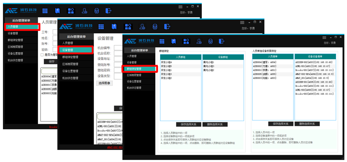Click lock icon in rear 人员管理 window toolbar
Image resolution: width=347 pixels, height=162 pixels.
point(97,11)
